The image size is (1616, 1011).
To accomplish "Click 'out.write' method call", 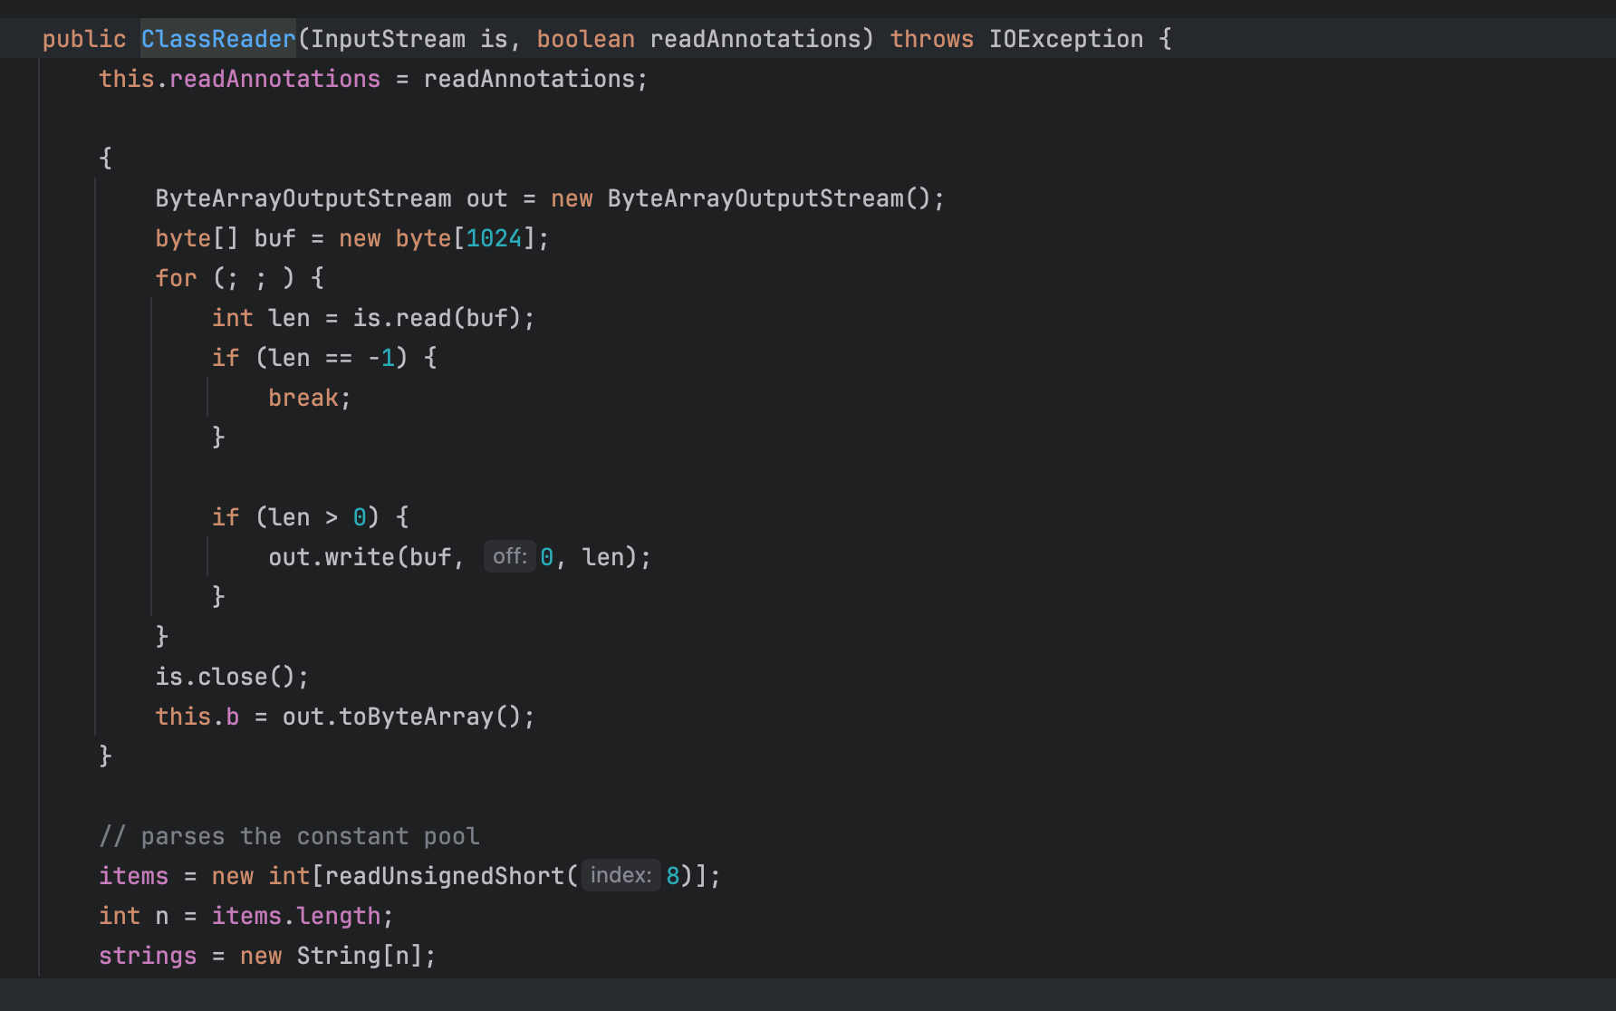I will [332, 557].
